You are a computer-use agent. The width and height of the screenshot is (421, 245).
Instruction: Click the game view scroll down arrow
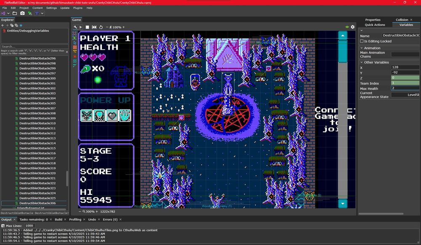click(343, 204)
